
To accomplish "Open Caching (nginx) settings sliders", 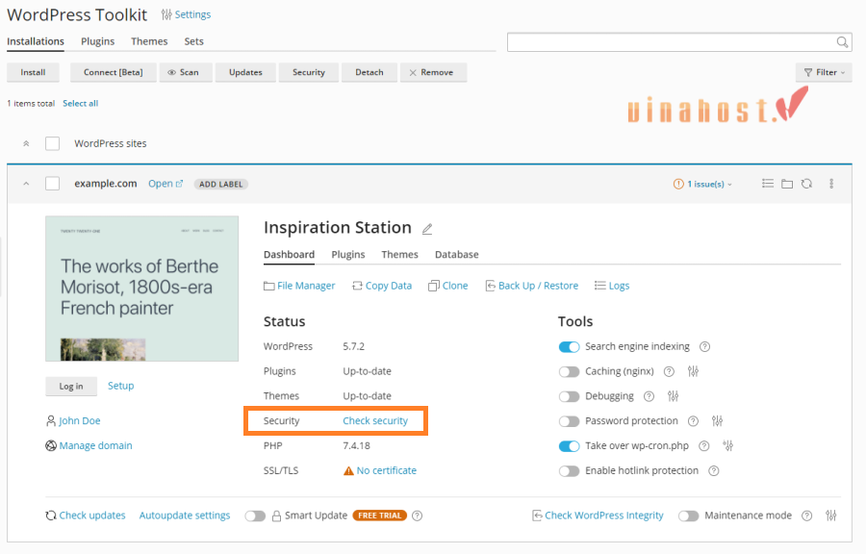I will coord(693,371).
